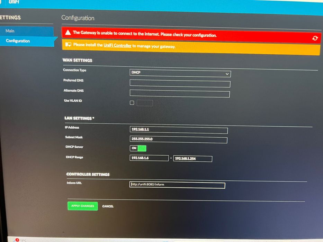This screenshot has width=323, height=242.
Task: Click the 'WAN SETTINGS' section heading
Action: (78, 60)
